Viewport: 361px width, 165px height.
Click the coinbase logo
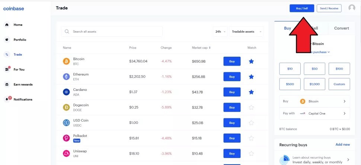coord(13,9)
